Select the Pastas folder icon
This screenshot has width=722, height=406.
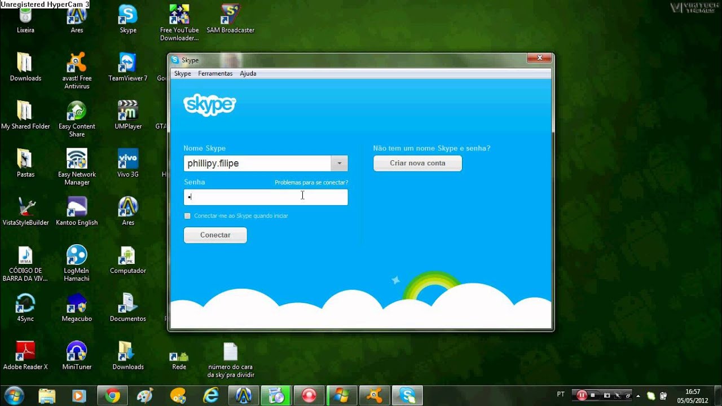click(x=25, y=164)
